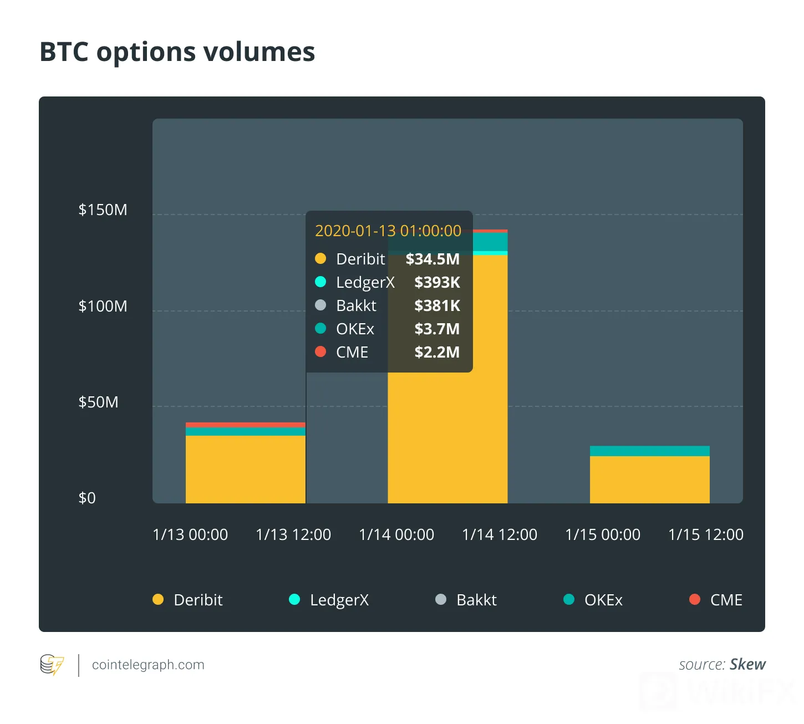
Task: Select the yellow Deribit bar for 1/13
Action: pos(245,470)
